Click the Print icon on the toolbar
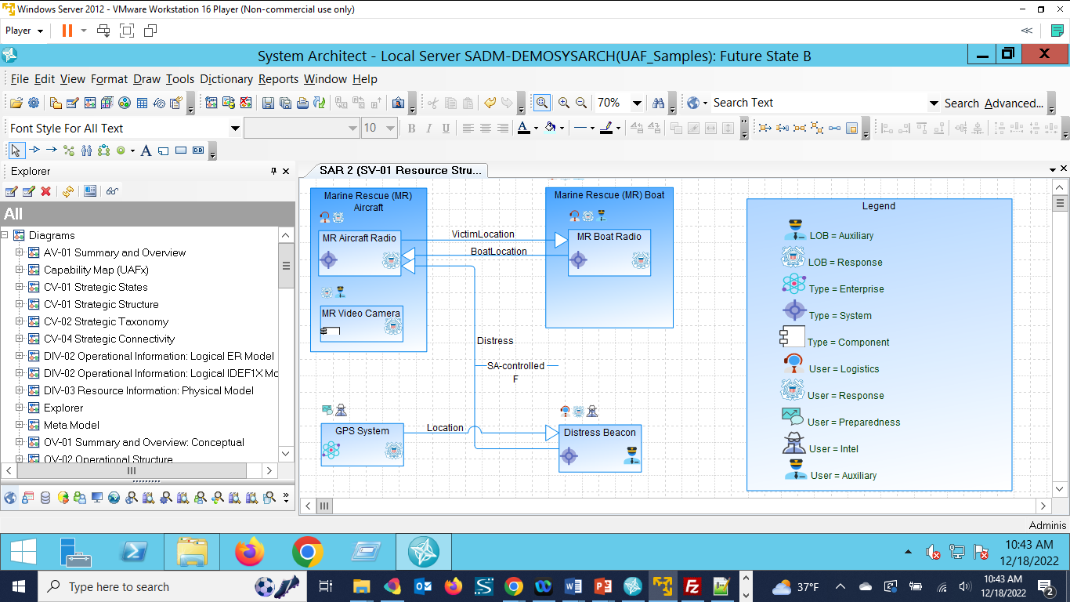This screenshot has width=1070, height=602. [x=302, y=103]
